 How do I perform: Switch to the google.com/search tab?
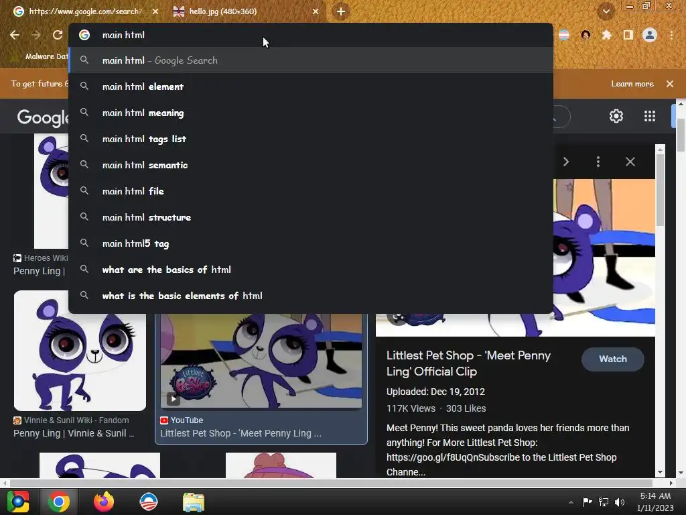coord(85,11)
